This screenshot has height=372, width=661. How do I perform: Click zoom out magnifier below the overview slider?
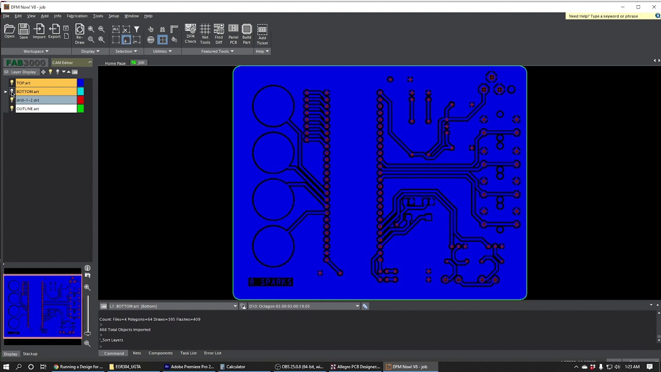87,343
